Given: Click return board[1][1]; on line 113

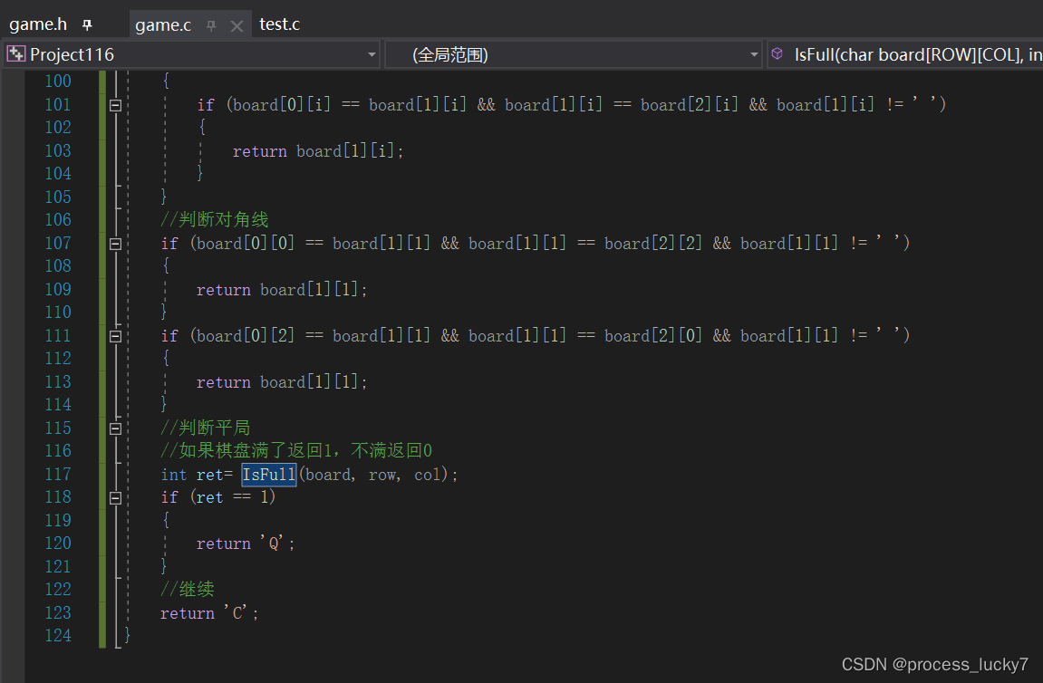Looking at the screenshot, I should 282,382.
